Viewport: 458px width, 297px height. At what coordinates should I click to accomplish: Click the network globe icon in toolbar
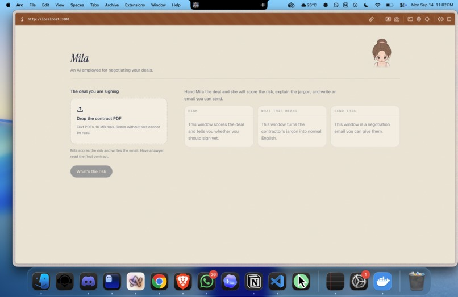click(419, 19)
